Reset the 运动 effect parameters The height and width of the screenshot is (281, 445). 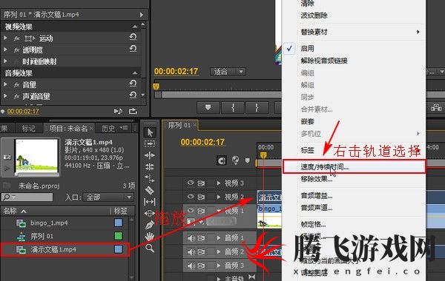coord(133,37)
